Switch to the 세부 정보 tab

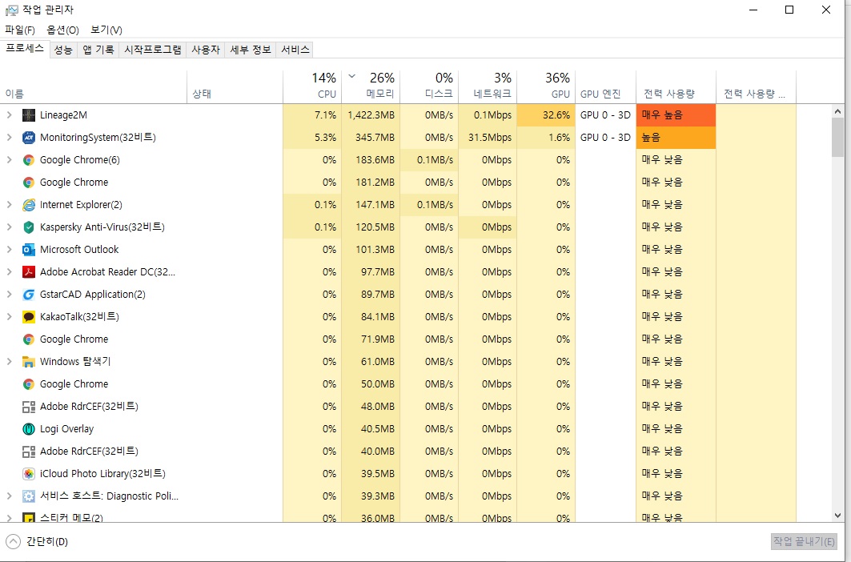(x=251, y=50)
